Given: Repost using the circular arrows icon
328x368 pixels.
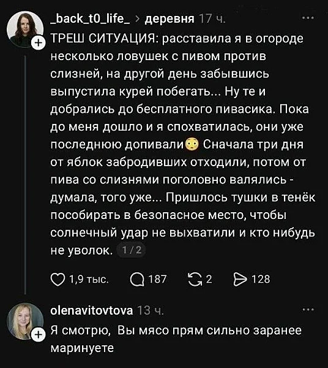Looking at the screenshot, I should point(195,280).
